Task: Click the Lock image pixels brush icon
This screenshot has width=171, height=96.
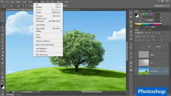Action: 143,40
